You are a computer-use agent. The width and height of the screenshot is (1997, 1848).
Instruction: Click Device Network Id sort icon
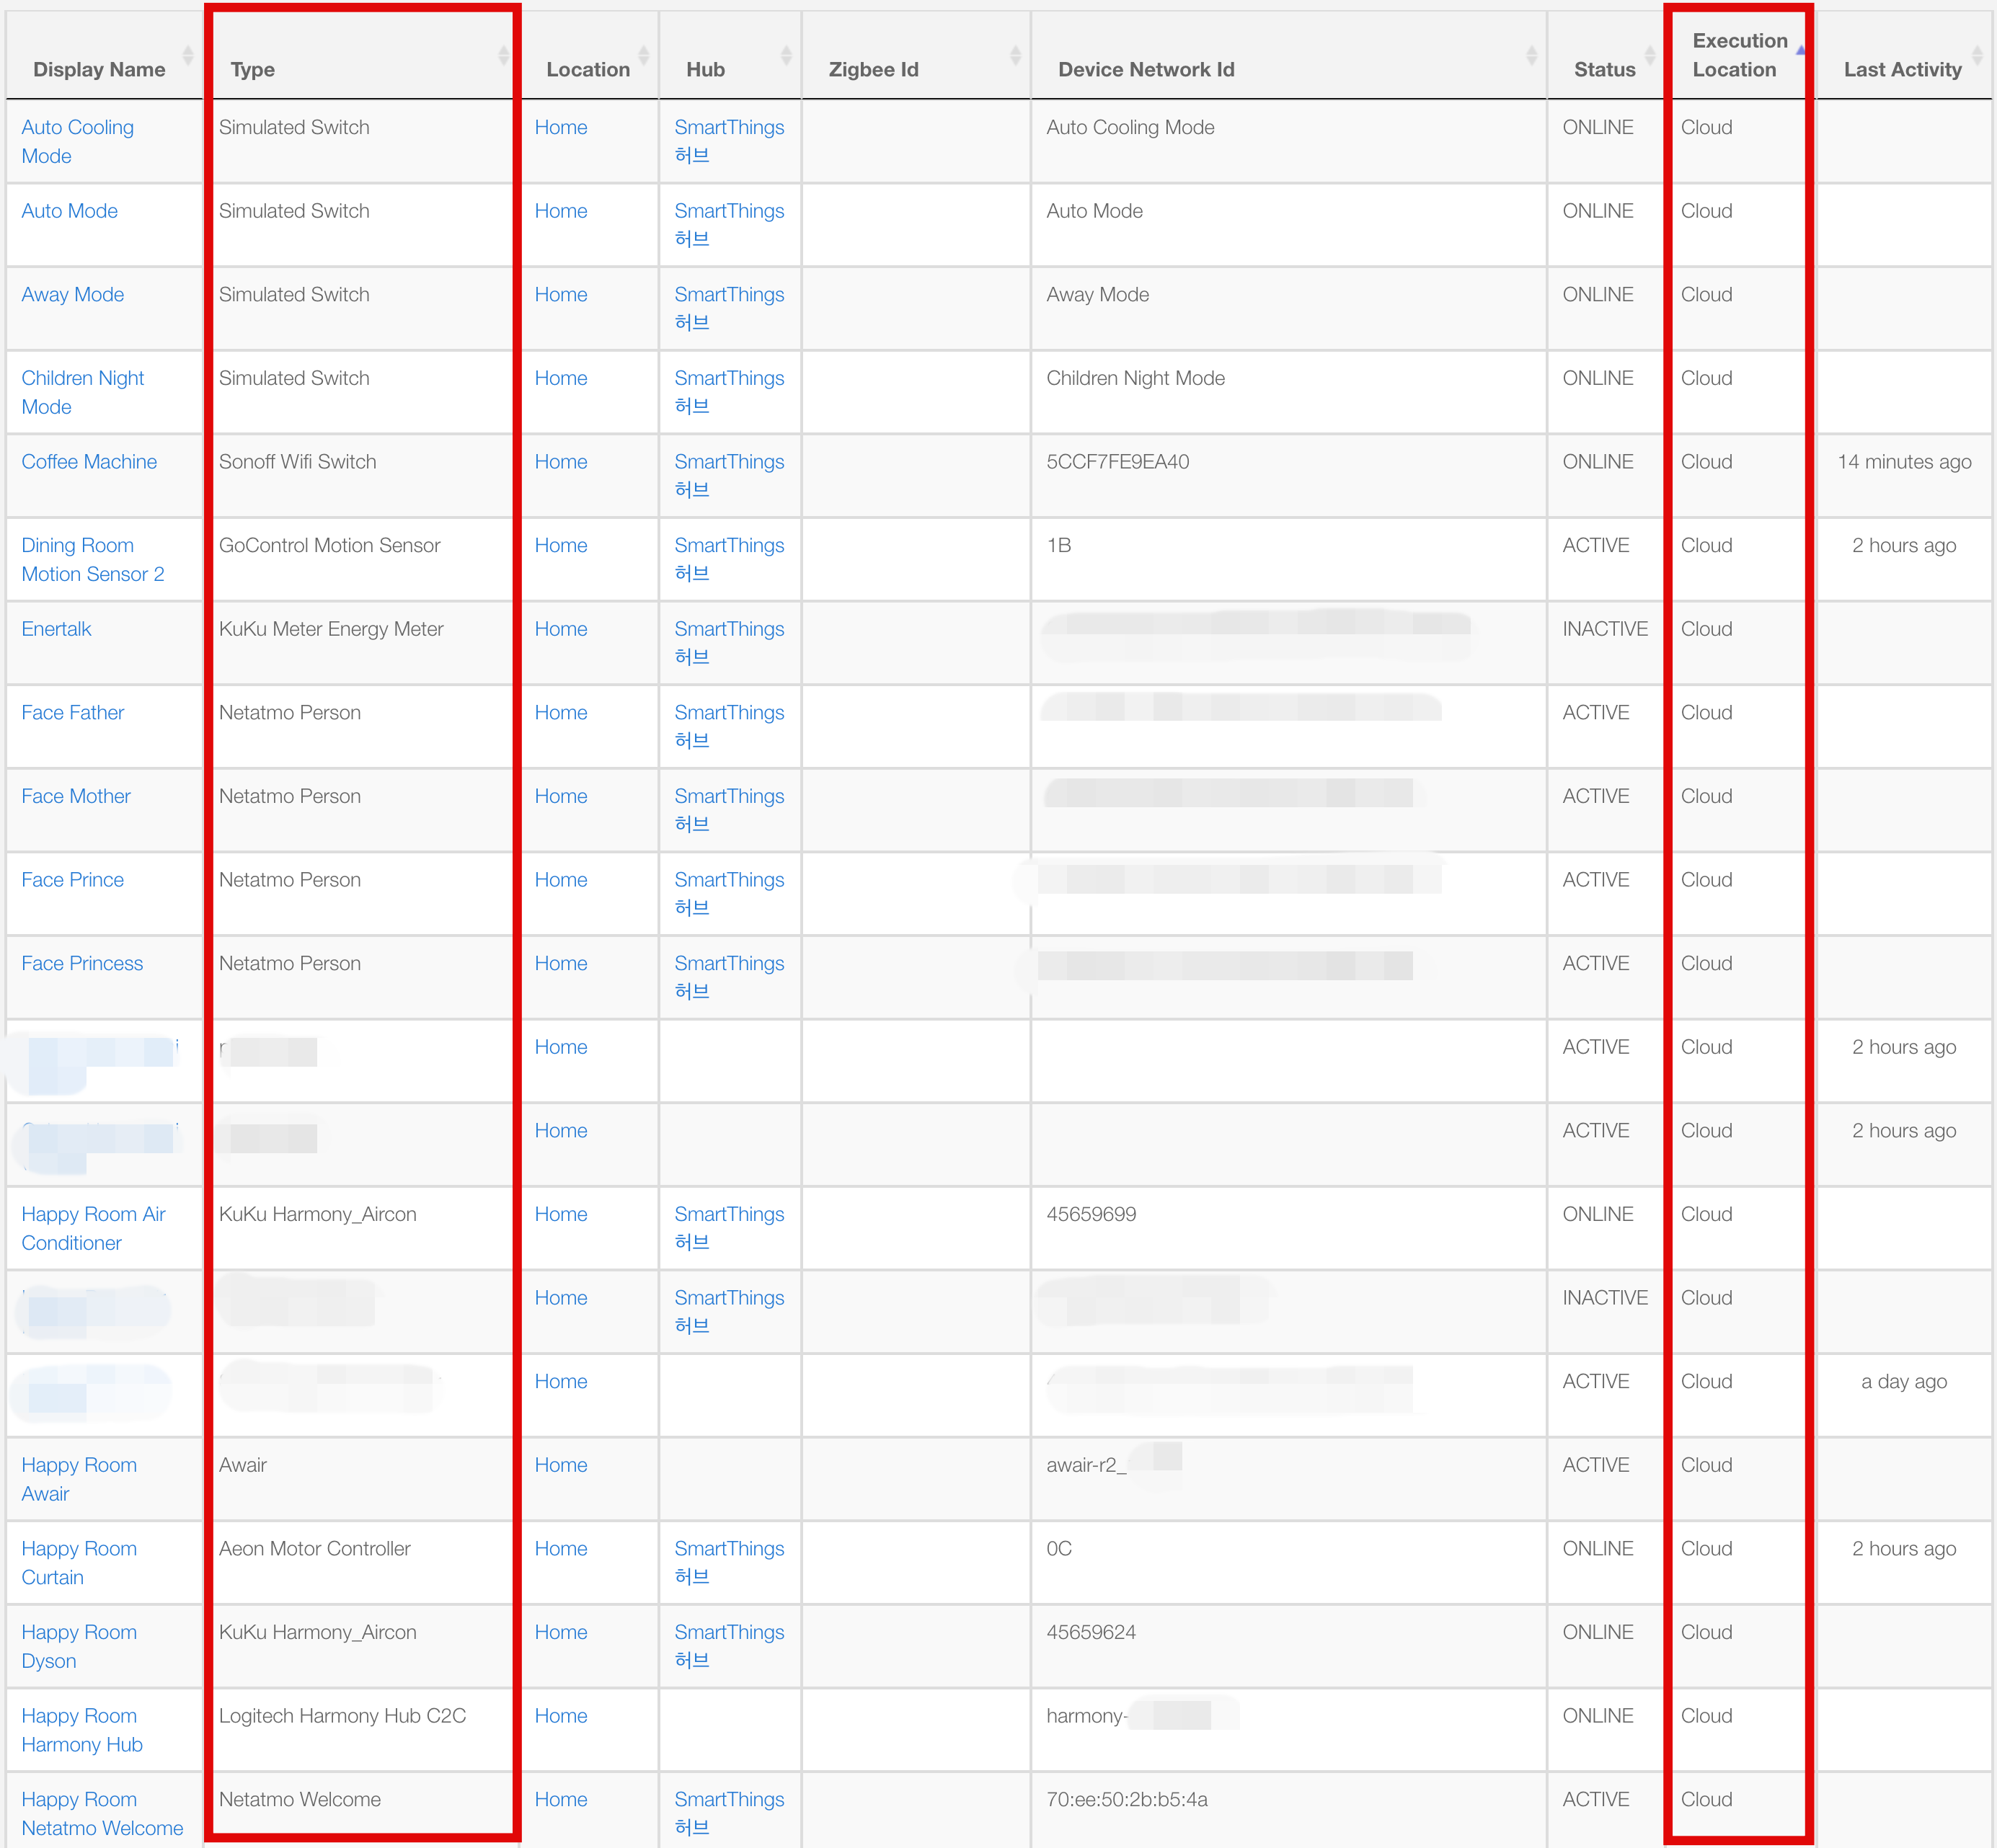(1531, 56)
